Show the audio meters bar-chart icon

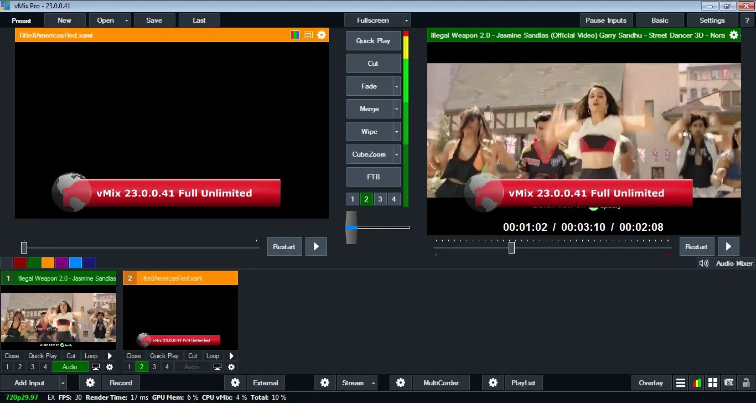point(697,383)
